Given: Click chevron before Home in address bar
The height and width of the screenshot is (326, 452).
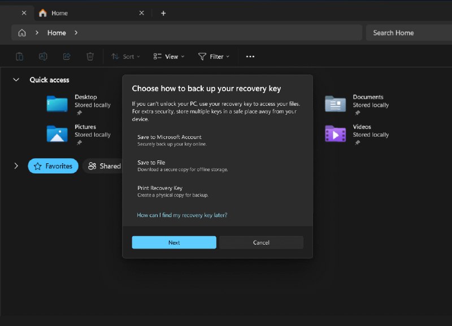Looking at the screenshot, I should (37, 33).
